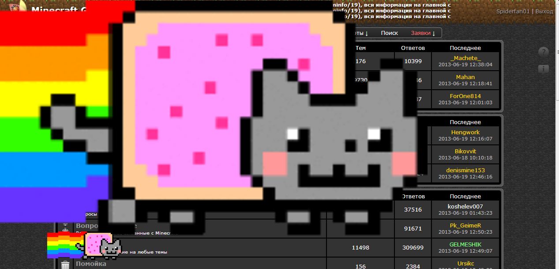The image size is (559, 269).
Task: Click the replies count 91671
Action: coord(413,229)
